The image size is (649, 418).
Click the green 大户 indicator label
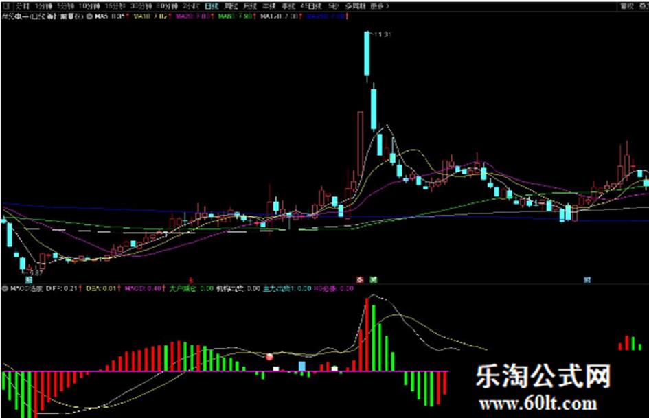pyautogui.click(x=191, y=288)
